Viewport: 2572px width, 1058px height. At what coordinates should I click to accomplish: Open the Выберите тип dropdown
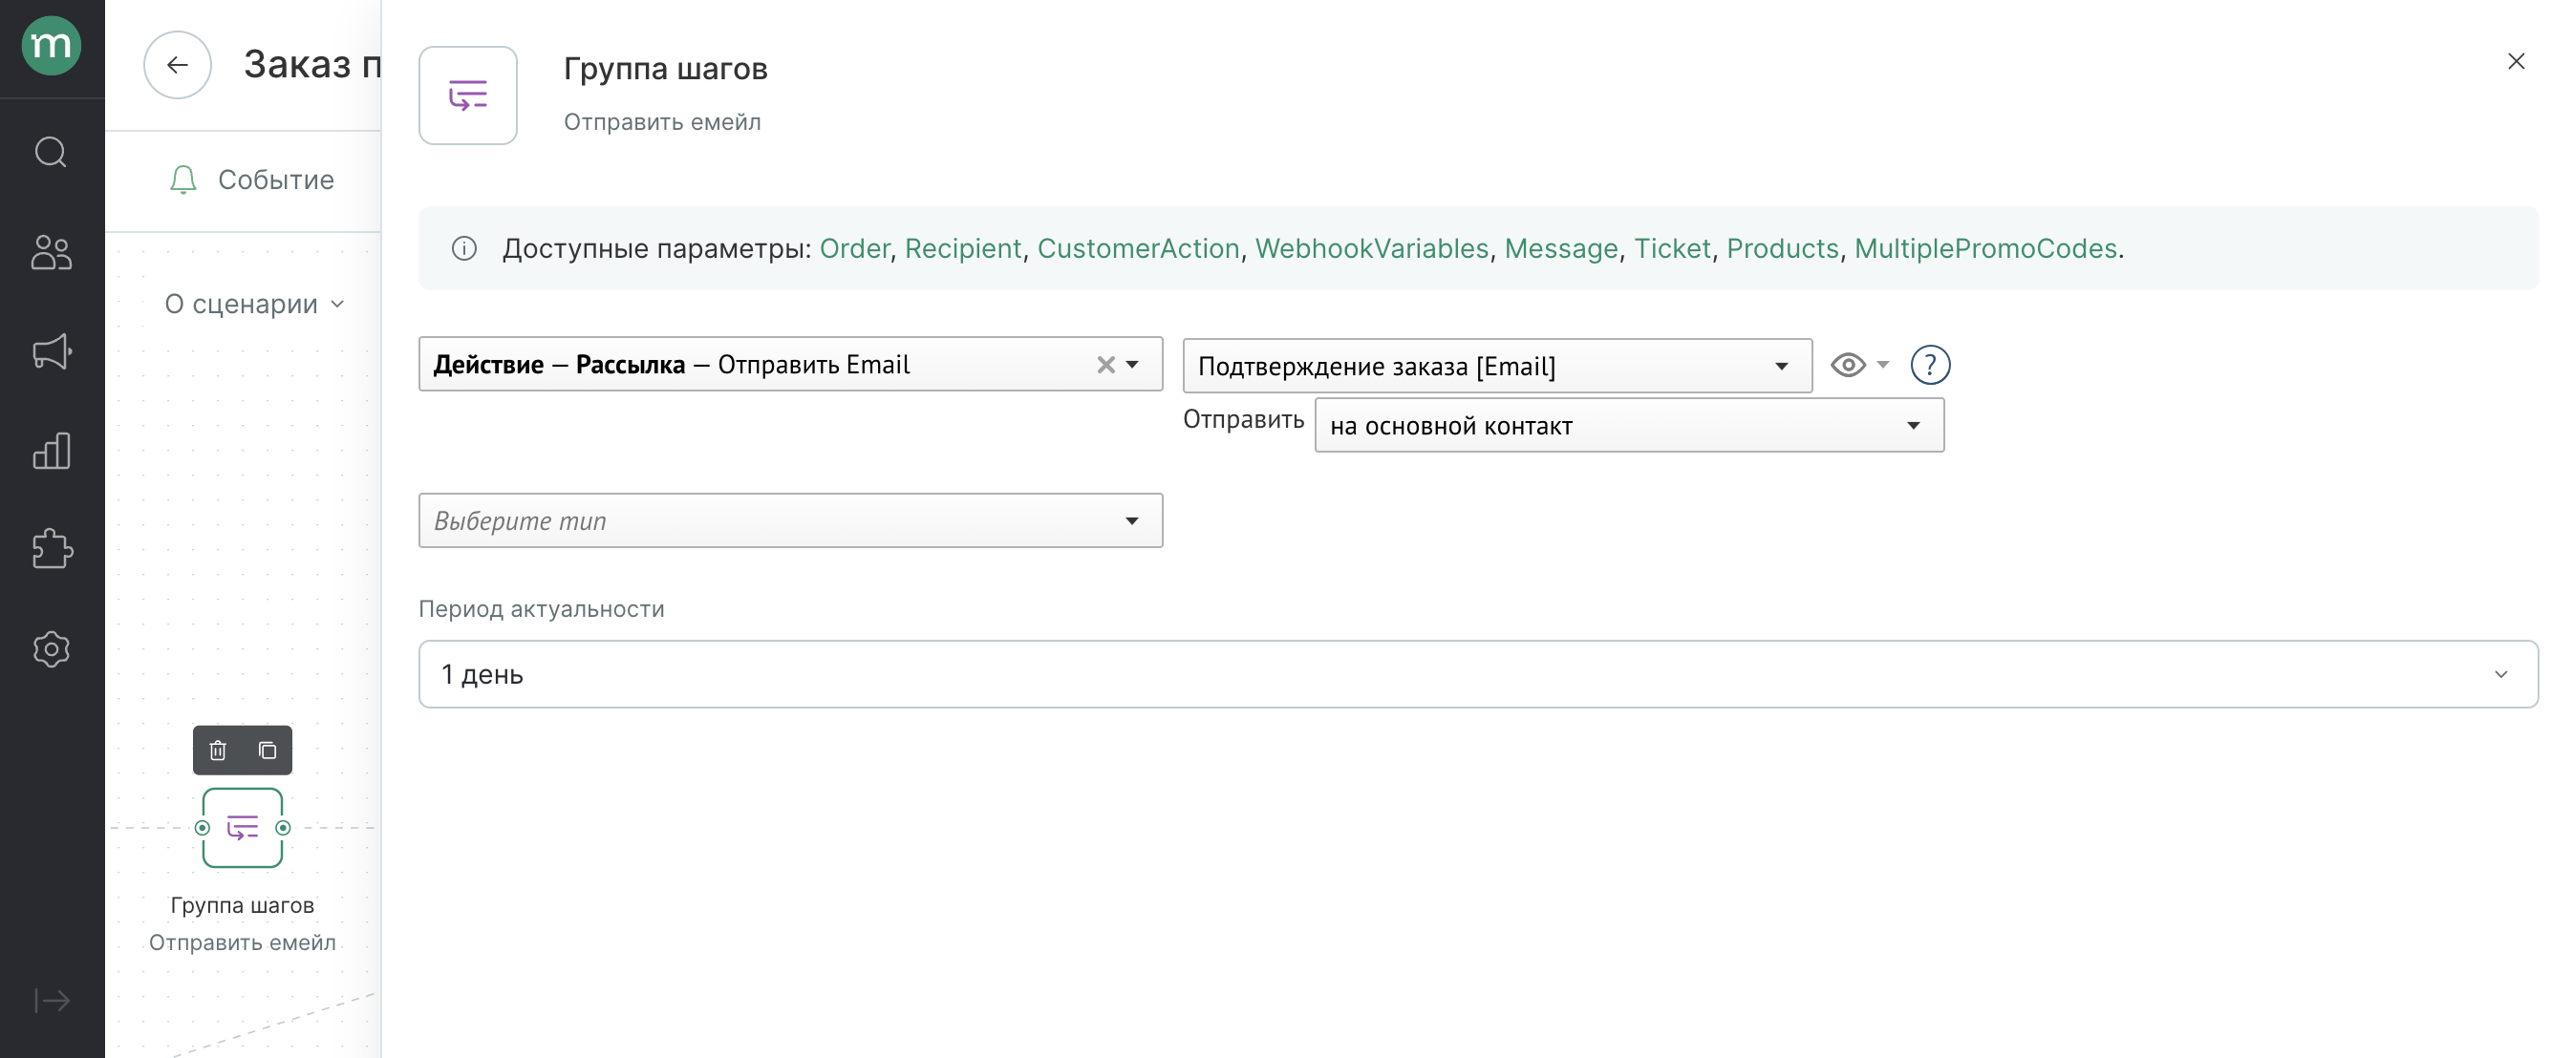(791, 521)
